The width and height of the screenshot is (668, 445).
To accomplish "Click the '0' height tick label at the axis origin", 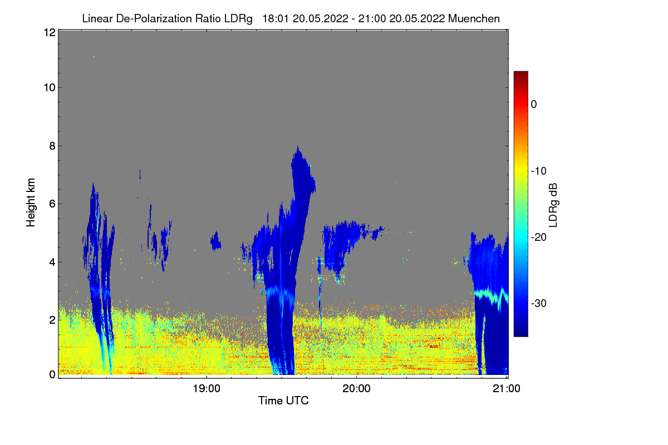I will pos(51,374).
